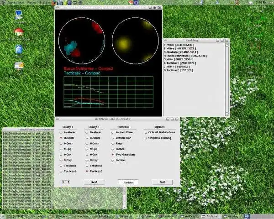Click the workspace switcher in bottom panel
This screenshot has height=219, width=274.
(259, 217)
